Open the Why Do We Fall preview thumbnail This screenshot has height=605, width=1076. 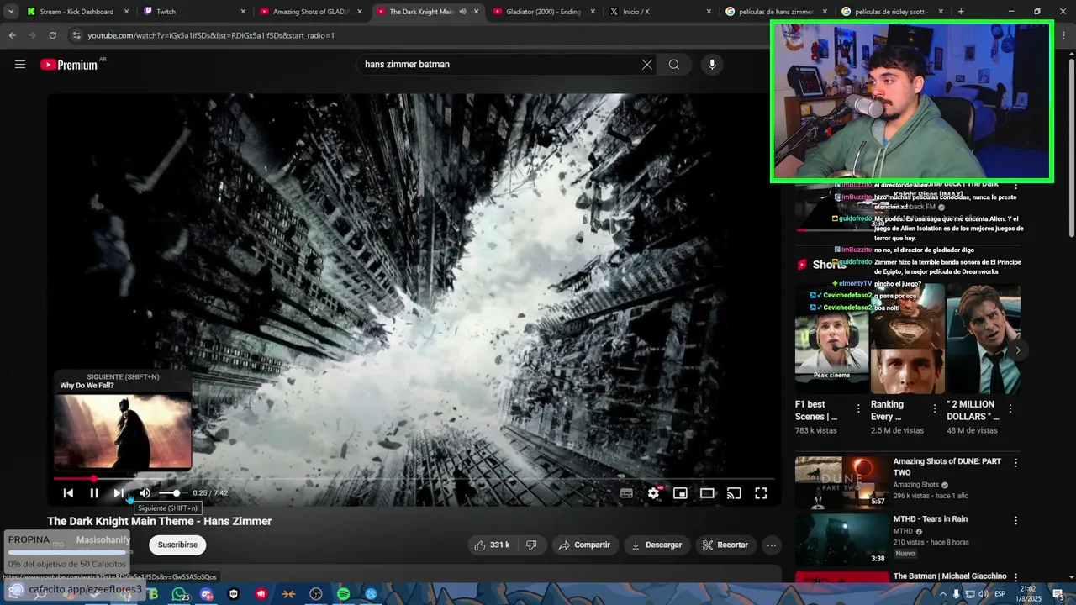123,431
